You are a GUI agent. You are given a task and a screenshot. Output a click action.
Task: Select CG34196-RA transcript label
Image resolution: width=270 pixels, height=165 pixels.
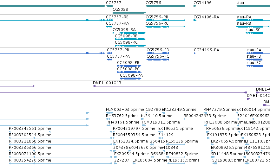coord(207,17)
